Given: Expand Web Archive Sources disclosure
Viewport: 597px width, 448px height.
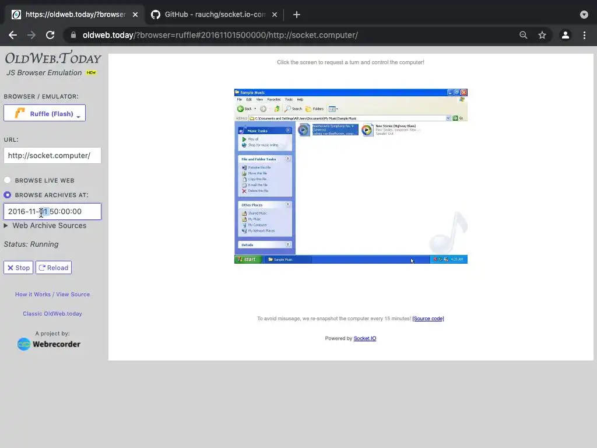Looking at the screenshot, I should (45, 226).
